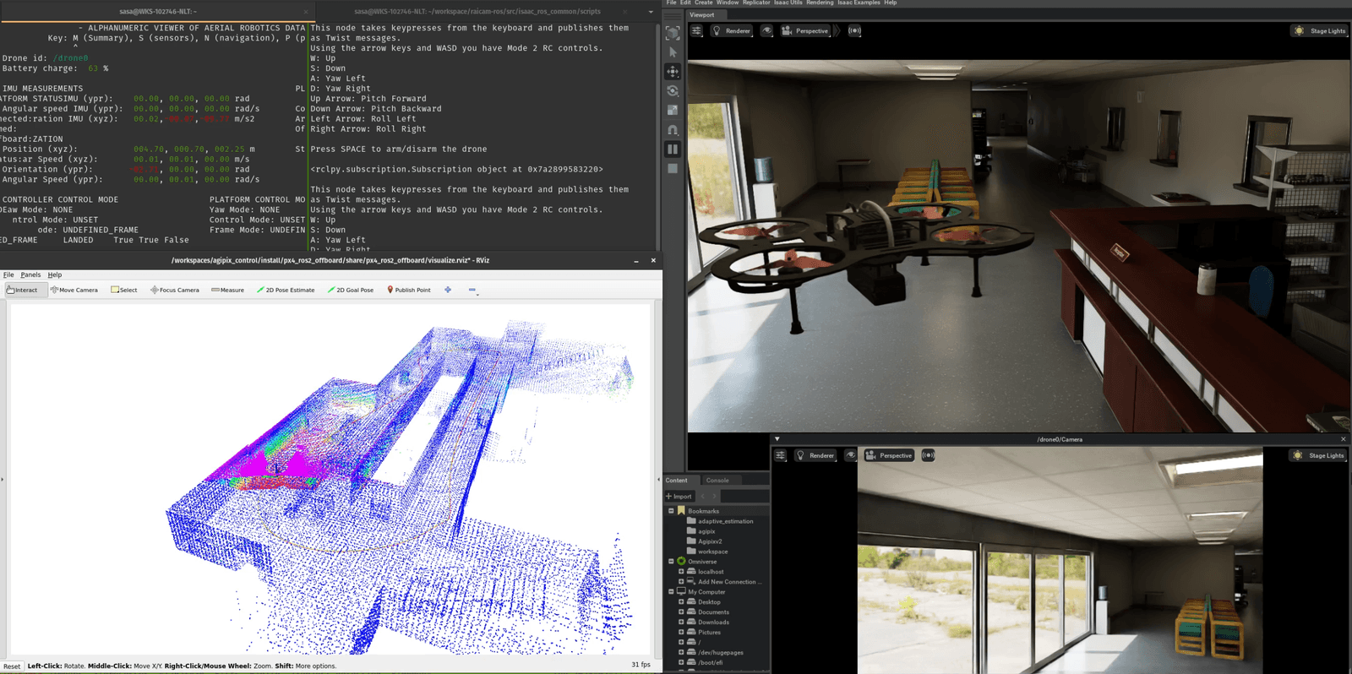Activate the Publish Point tool
Image resolution: width=1352 pixels, height=674 pixels.
[409, 290]
